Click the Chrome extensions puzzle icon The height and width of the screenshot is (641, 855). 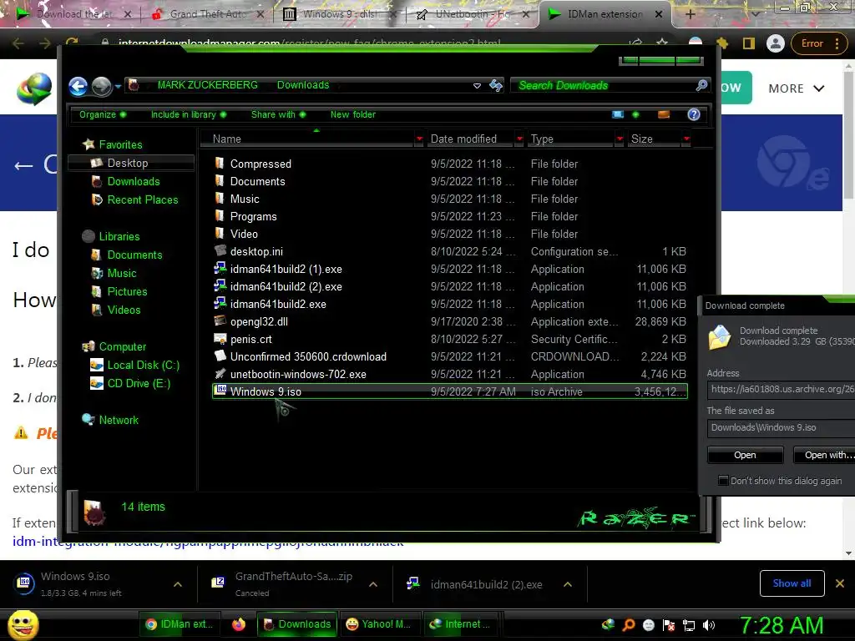pyautogui.click(x=722, y=43)
